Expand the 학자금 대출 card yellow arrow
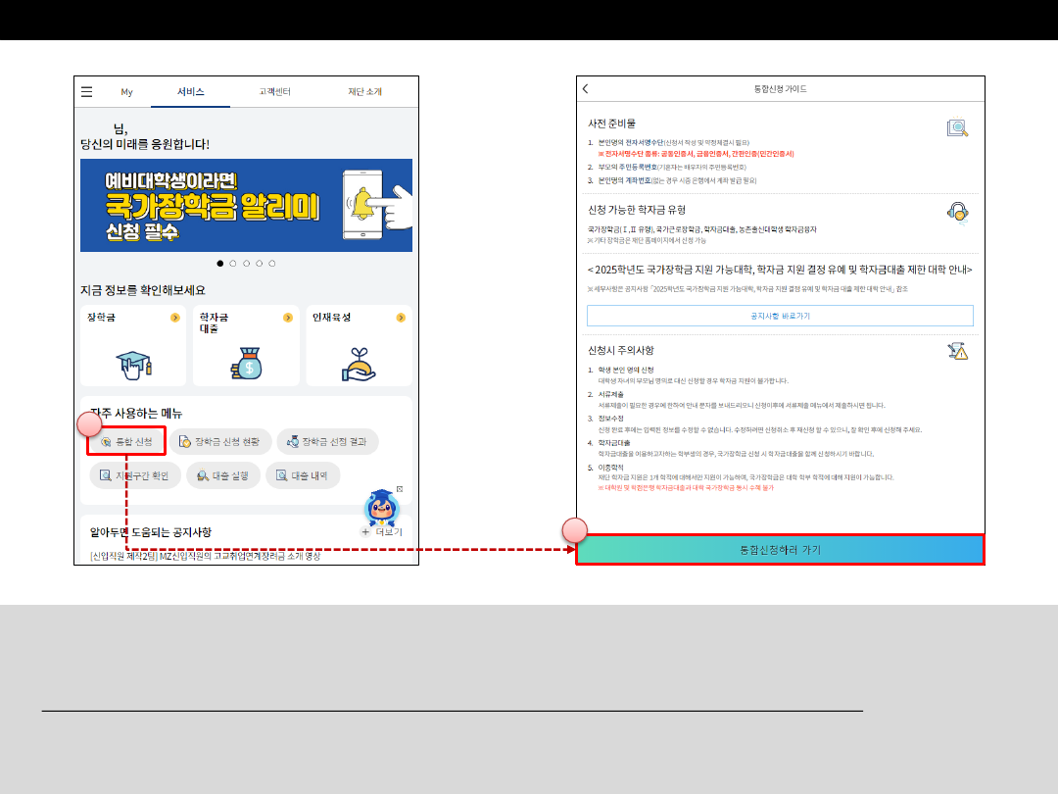The width and height of the screenshot is (1058, 794). click(x=288, y=318)
